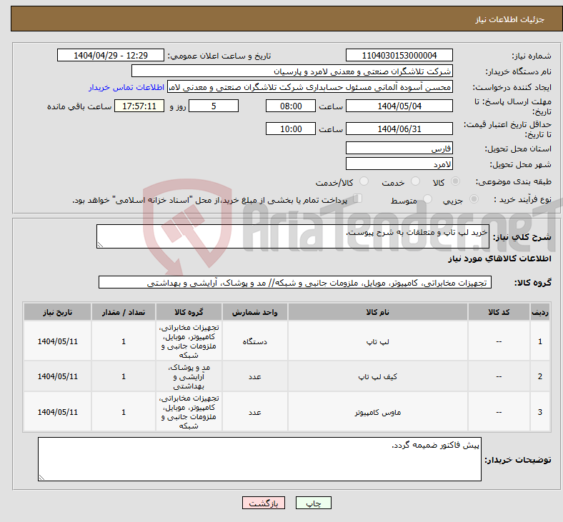Click the need date of لپ تاپ row
563x522 pixels.
point(57,341)
